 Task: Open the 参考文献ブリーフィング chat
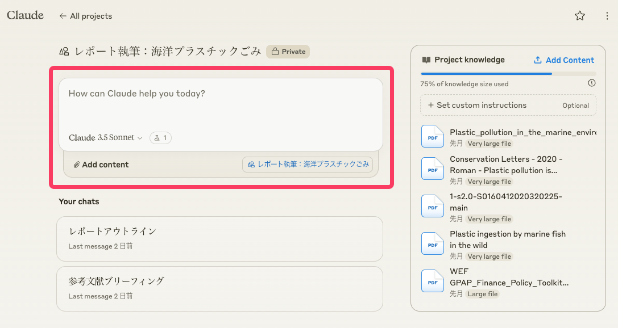click(x=219, y=288)
